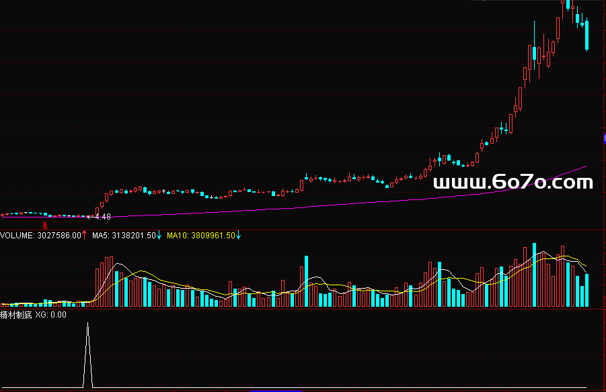The width and height of the screenshot is (606, 392).
Task: Click the cyan down arrow after MA10 value
Action: pos(238,236)
